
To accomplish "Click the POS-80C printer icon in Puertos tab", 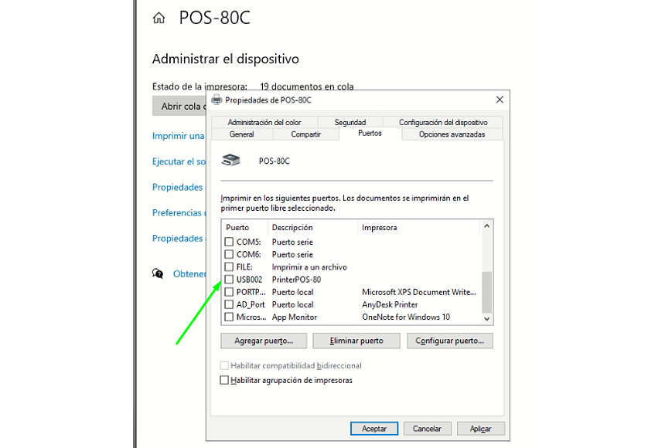I will [231, 161].
